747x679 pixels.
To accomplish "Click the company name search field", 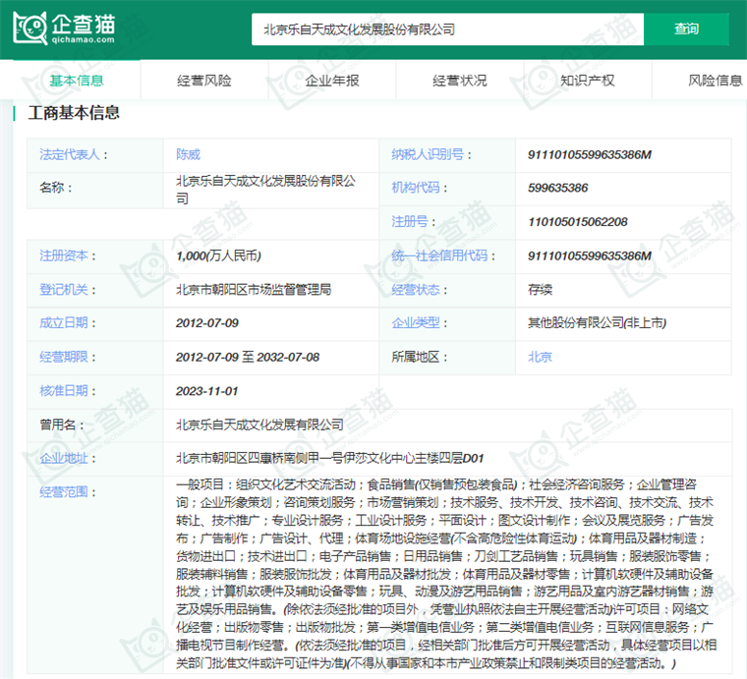I will tap(447, 29).
